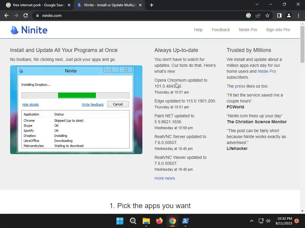This screenshot has width=305, height=228.
Task: Click the volume tray icon
Action: 268,221
